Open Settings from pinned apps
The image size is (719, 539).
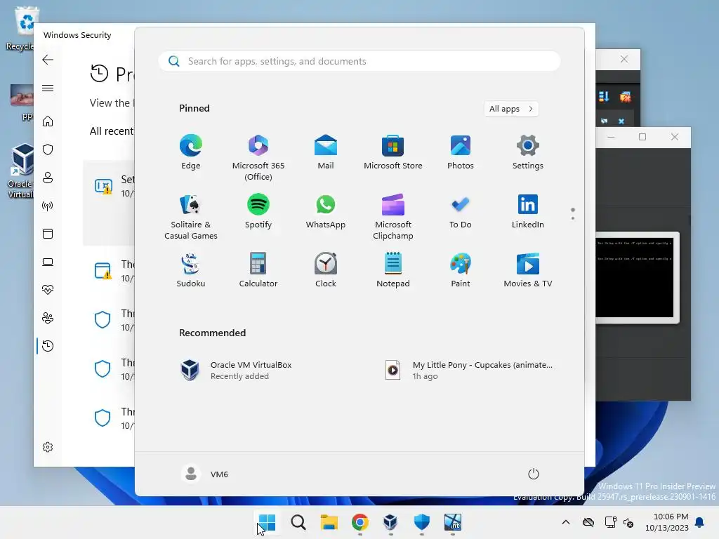(x=528, y=152)
